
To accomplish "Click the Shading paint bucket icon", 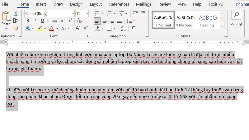I will (x=97, y=28).
